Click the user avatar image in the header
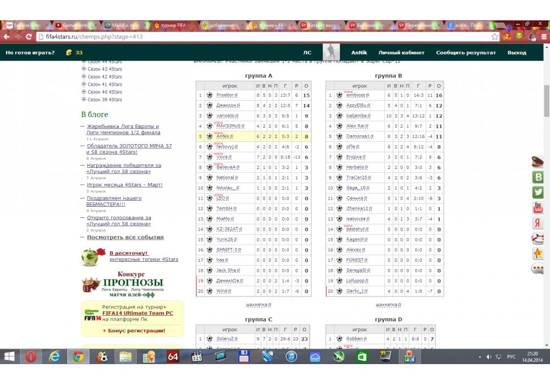The height and width of the screenshot is (385, 550). pyautogui.click(x=331, y=53)
